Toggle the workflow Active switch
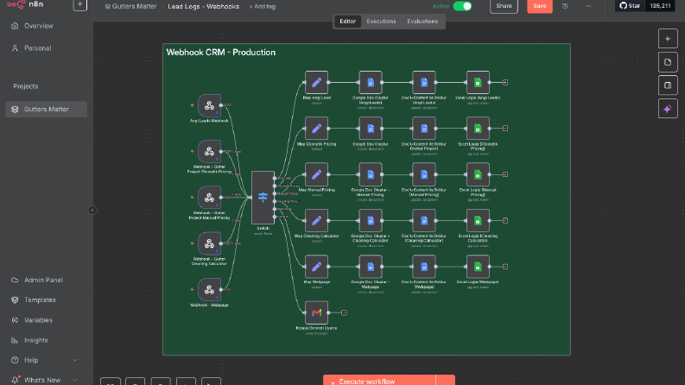 coord(462,6)
